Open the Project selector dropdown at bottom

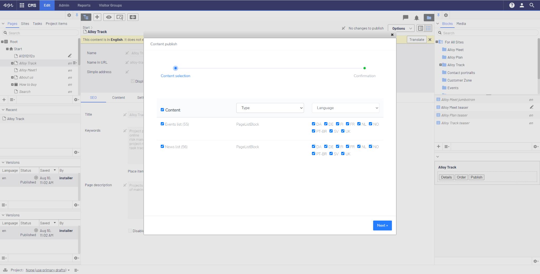(x=48, y=270)
